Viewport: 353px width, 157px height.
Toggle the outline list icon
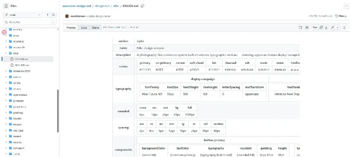pos(344,27)
